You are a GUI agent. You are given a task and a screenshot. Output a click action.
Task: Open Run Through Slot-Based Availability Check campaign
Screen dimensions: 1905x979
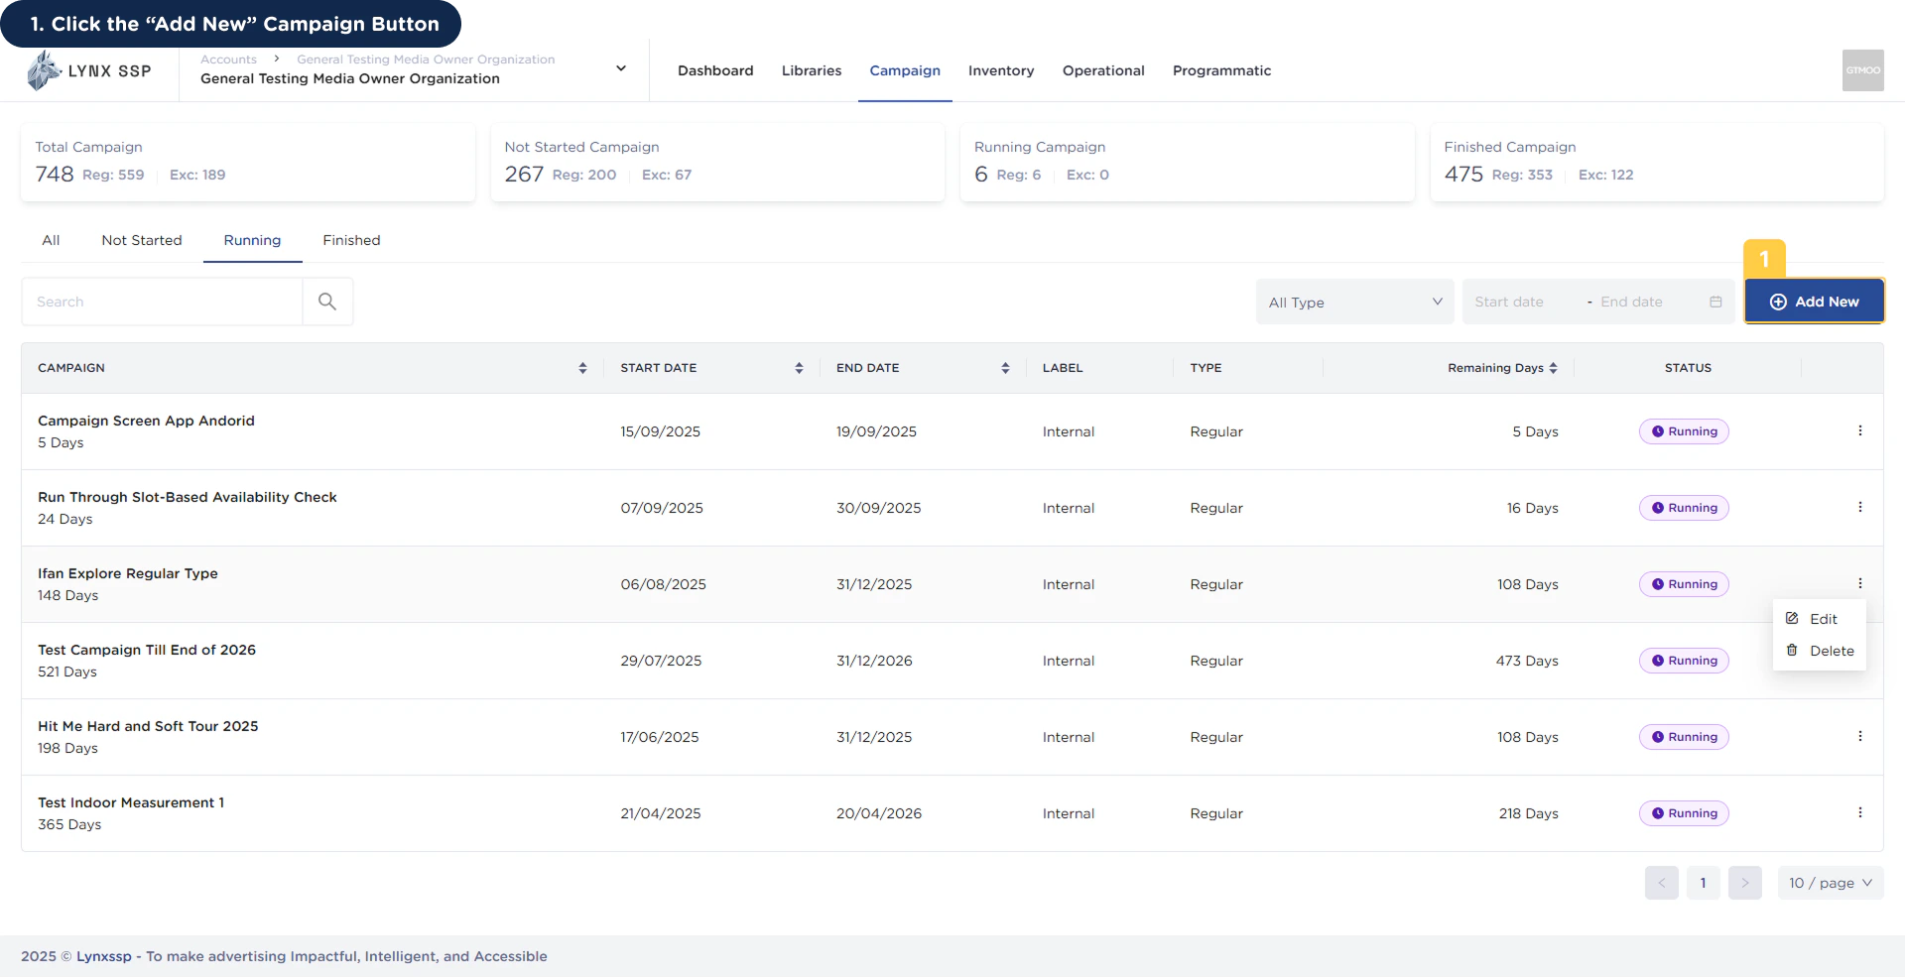point(188,497)
